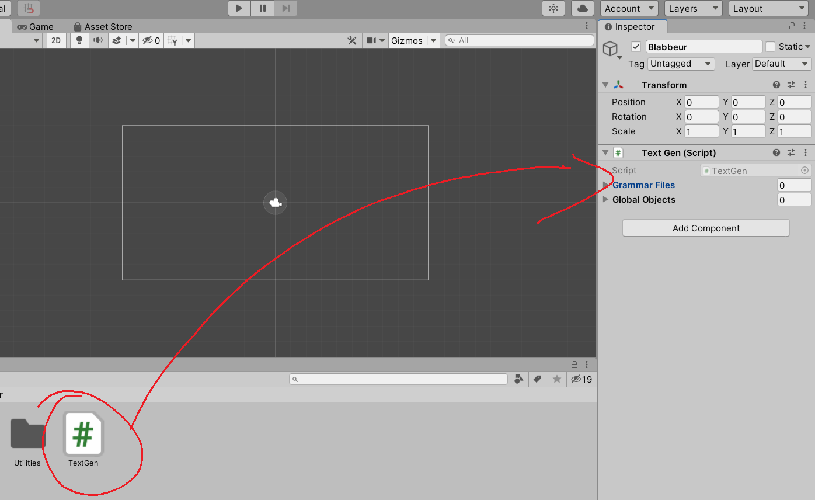This screenshot has width=815, height=500.
Task: Open the component editor tools icon
Action: click(x=352, y=40)
